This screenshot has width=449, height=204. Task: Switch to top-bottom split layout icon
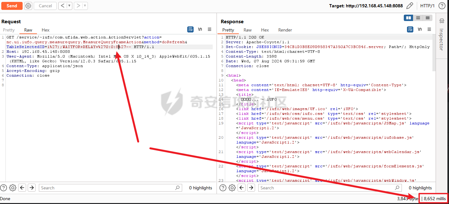(418, 18)
